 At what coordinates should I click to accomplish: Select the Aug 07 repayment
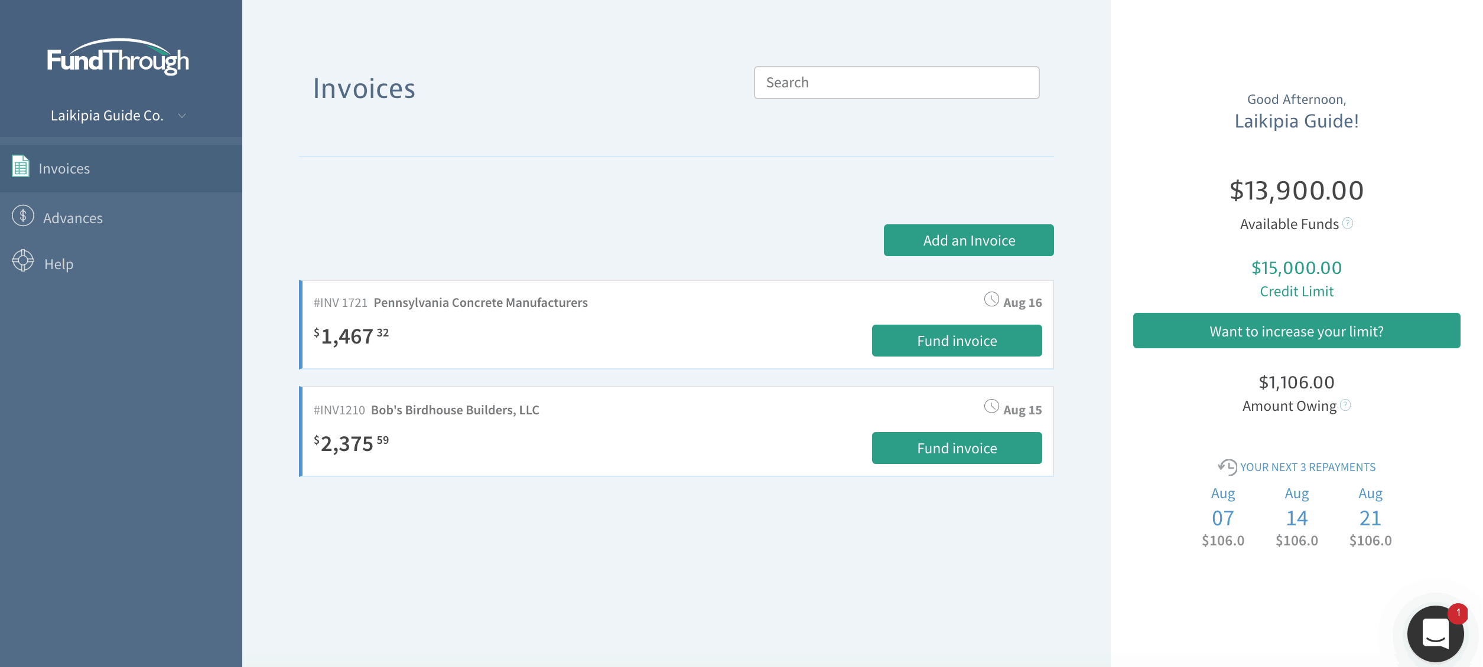[1223, 516]
